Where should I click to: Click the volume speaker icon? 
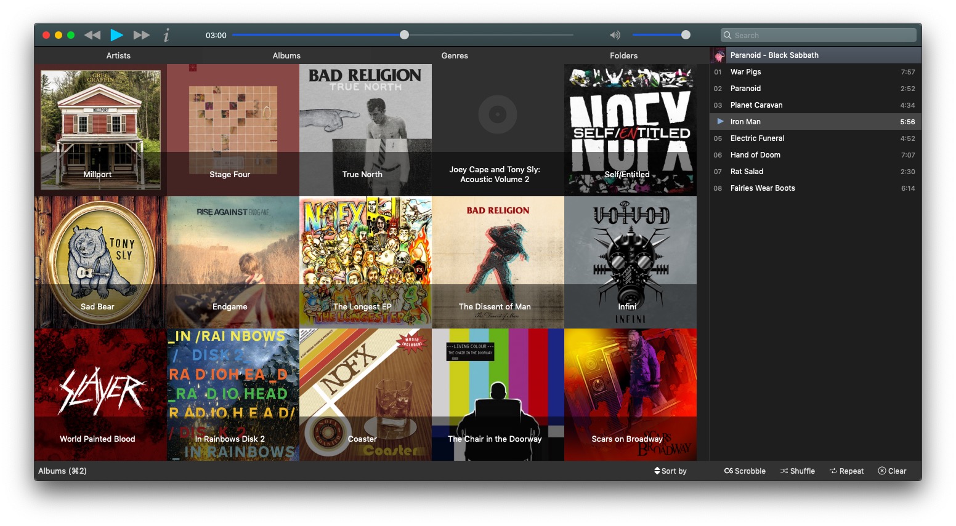pos(615,35)
